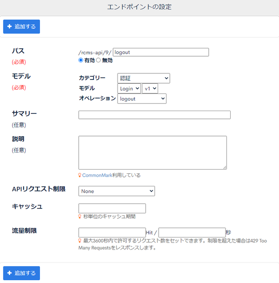
Task: Click the lightbulb icon beside 秒単位のキャッシュ期間
Action: pos(80,217)
